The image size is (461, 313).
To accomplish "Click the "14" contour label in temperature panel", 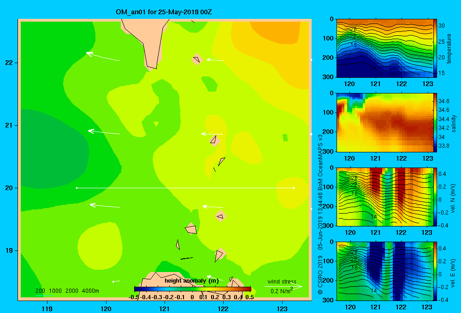I will 373,68.
